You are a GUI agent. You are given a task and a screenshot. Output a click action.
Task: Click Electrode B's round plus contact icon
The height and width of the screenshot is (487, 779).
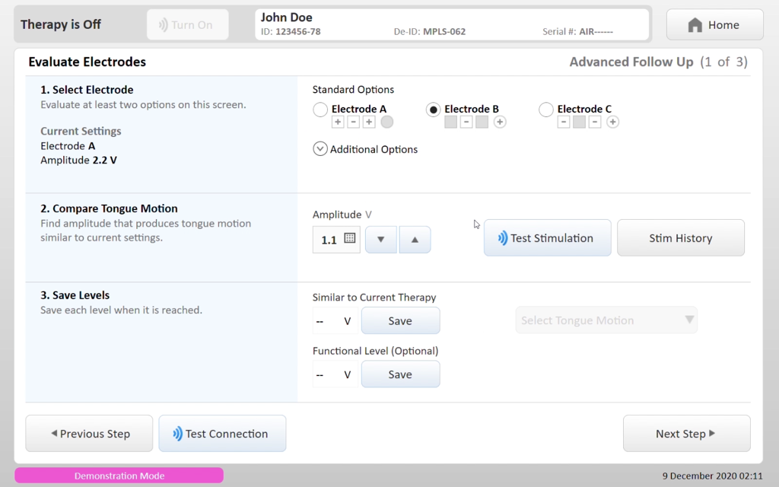point(500,122)
